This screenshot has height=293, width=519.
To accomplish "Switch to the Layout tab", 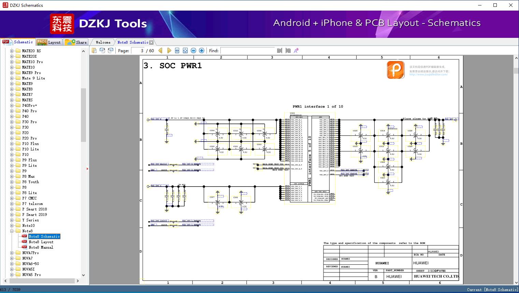I will point(49,42).
